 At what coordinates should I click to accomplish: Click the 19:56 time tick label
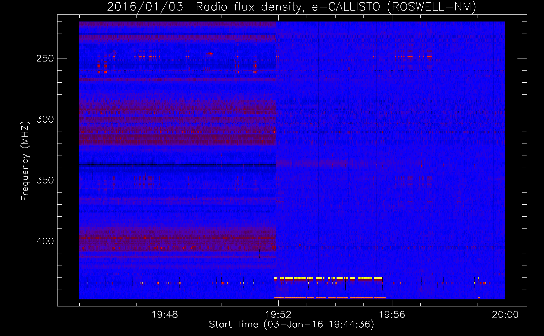coord(392,315)
